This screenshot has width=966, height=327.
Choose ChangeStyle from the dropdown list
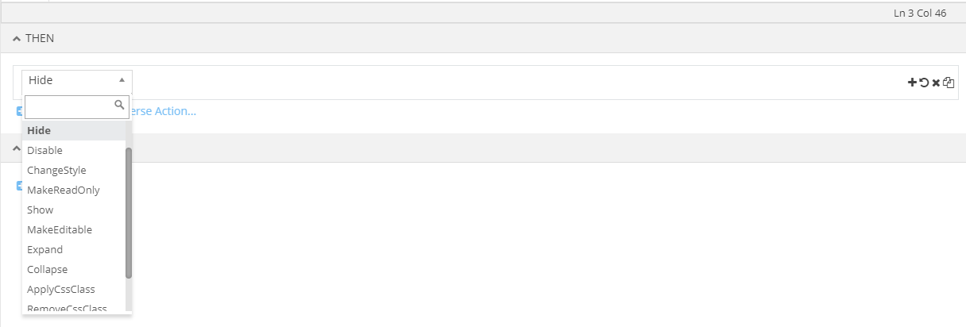tap(56, 170)
